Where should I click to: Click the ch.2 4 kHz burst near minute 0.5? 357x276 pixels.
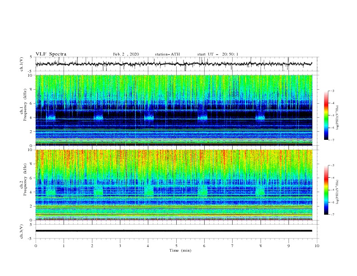(51, 192)
